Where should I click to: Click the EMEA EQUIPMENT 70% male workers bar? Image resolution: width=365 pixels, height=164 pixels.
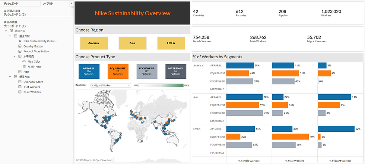pos(290,137)
